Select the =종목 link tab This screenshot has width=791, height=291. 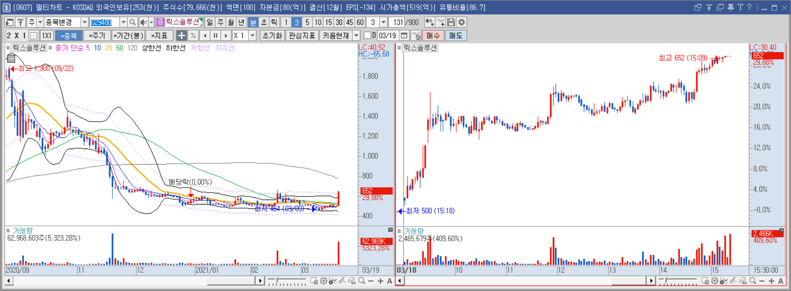68,35
